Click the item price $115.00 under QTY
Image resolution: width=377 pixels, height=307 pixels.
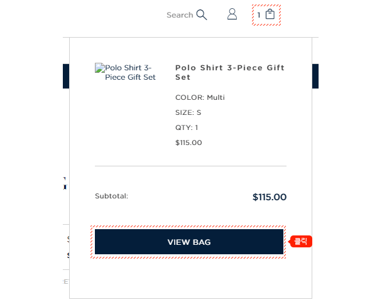click(188, 143)
